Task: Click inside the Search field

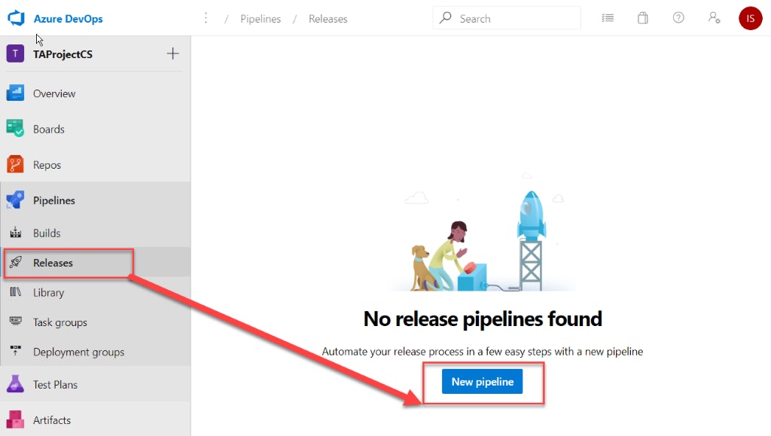Action: point(506,17)
